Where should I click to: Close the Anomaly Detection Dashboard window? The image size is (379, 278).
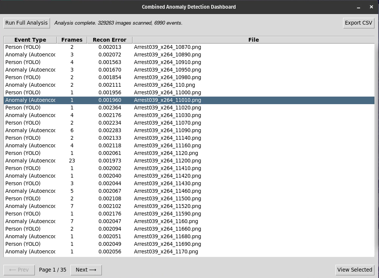pos(371,7)
